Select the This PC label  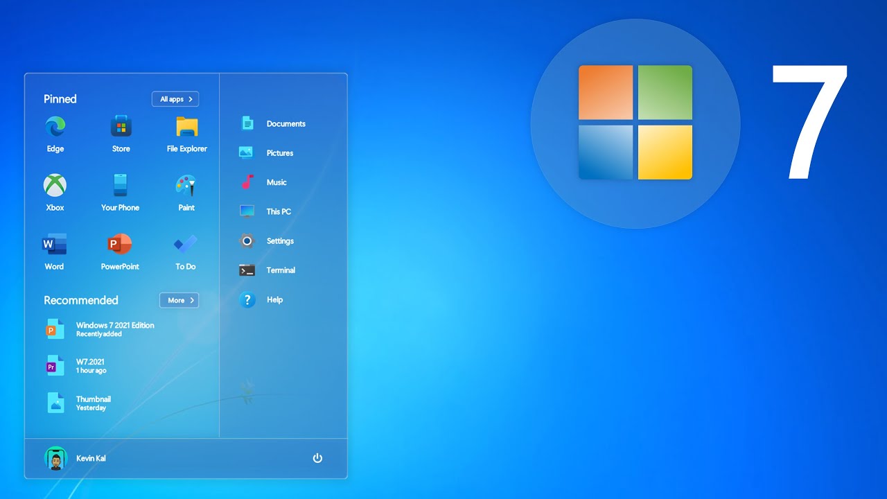279,211
